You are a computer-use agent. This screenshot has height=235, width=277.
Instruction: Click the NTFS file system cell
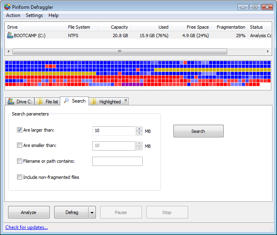click(73, 36)
